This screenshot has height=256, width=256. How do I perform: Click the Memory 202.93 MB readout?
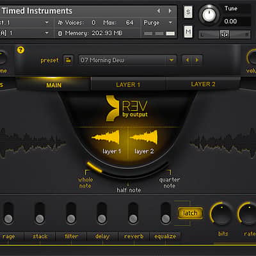91,33
